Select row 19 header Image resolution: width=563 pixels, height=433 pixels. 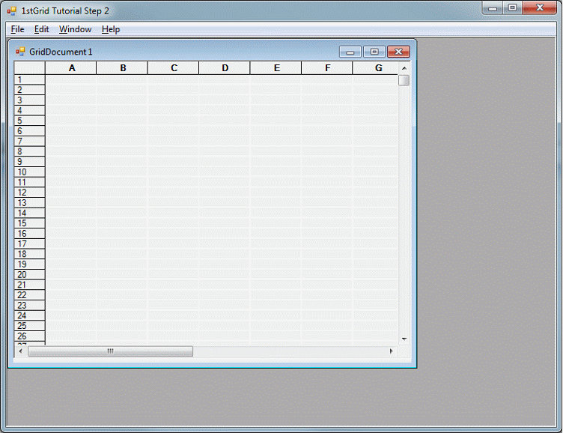pos(30,264)
